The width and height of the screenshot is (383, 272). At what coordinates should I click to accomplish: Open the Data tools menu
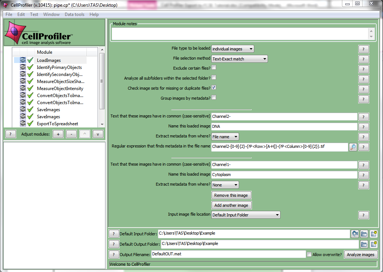[74, 14]
